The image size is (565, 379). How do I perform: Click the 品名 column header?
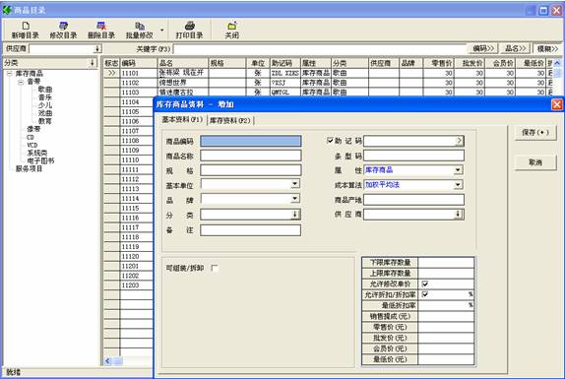click(183, 63)
